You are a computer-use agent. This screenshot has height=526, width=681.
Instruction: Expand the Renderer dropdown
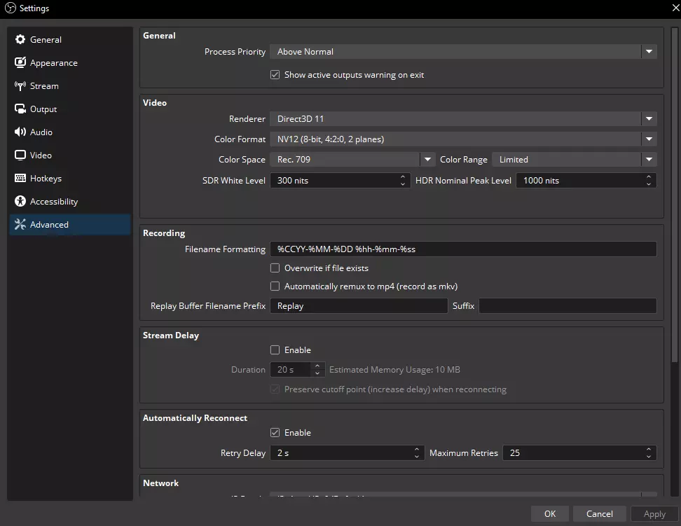pyautogui.click(x=462, y=119)
